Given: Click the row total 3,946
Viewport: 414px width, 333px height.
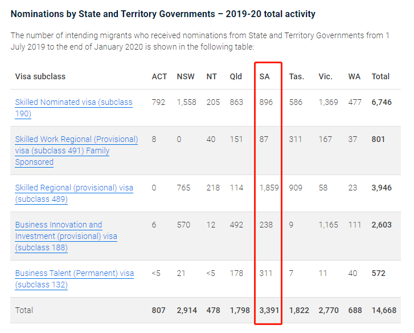Looking at the screenshot, I should point(382,188).
